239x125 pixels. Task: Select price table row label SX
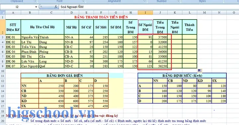(x=30, y=106)
